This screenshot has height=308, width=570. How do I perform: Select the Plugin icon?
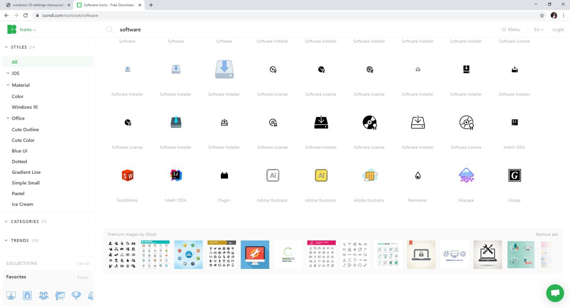[x=224, y=176]
